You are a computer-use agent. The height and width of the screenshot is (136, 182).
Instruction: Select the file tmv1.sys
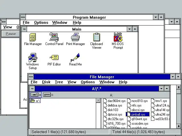[x=159, y=101]
